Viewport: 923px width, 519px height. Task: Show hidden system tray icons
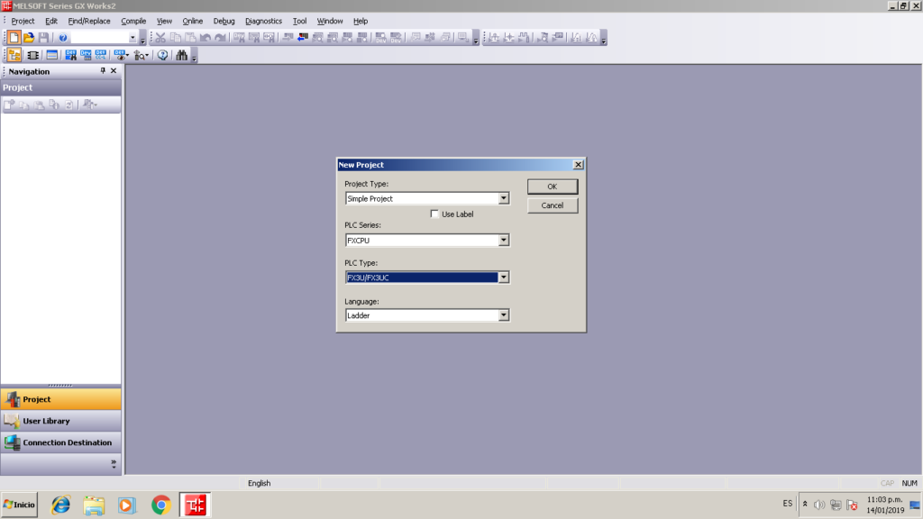[805, 505]
